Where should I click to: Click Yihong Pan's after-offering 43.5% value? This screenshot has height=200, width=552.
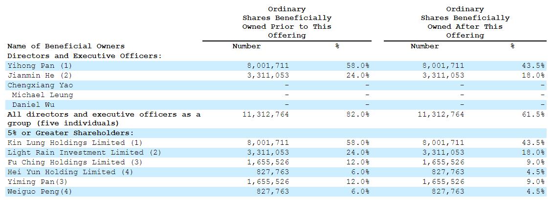(533, 66)
